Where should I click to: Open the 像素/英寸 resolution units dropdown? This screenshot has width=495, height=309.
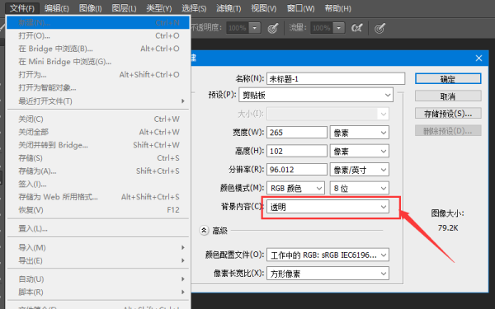[359, 170]
